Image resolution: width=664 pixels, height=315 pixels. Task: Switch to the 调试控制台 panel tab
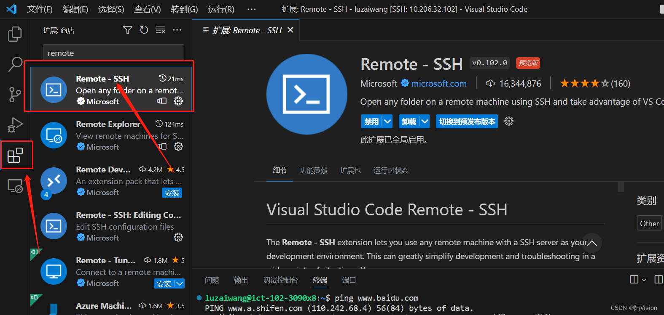point(281,280)
